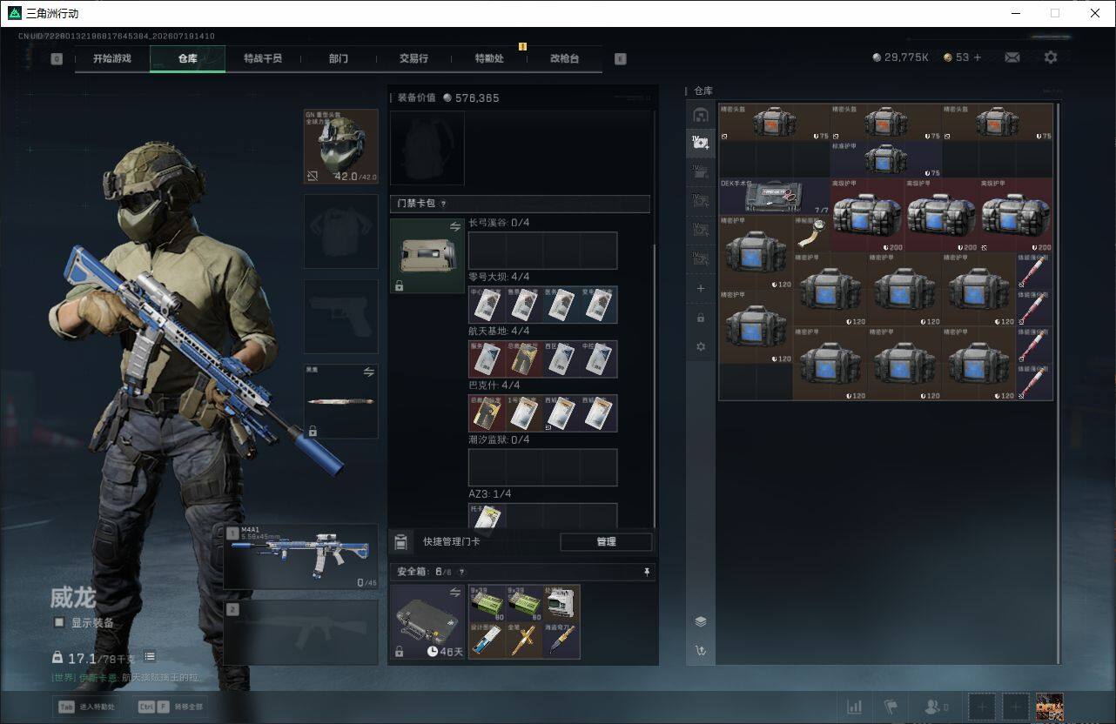Open the 部门 tab
Screen dimensions: 1116x724
pos(338,58)
